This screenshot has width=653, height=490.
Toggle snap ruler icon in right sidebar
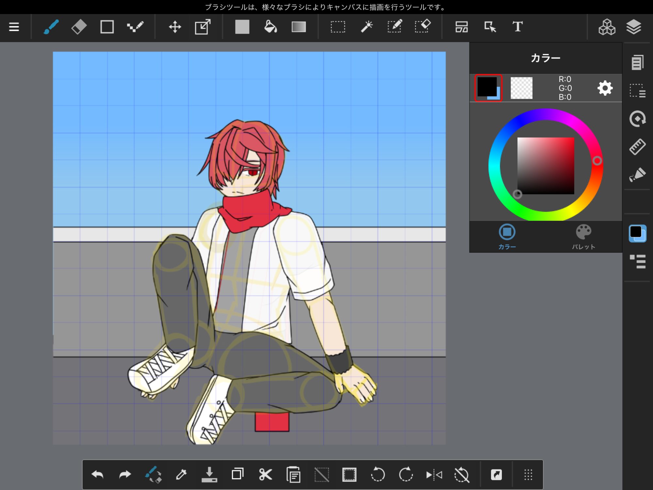(x=637, y=147)
